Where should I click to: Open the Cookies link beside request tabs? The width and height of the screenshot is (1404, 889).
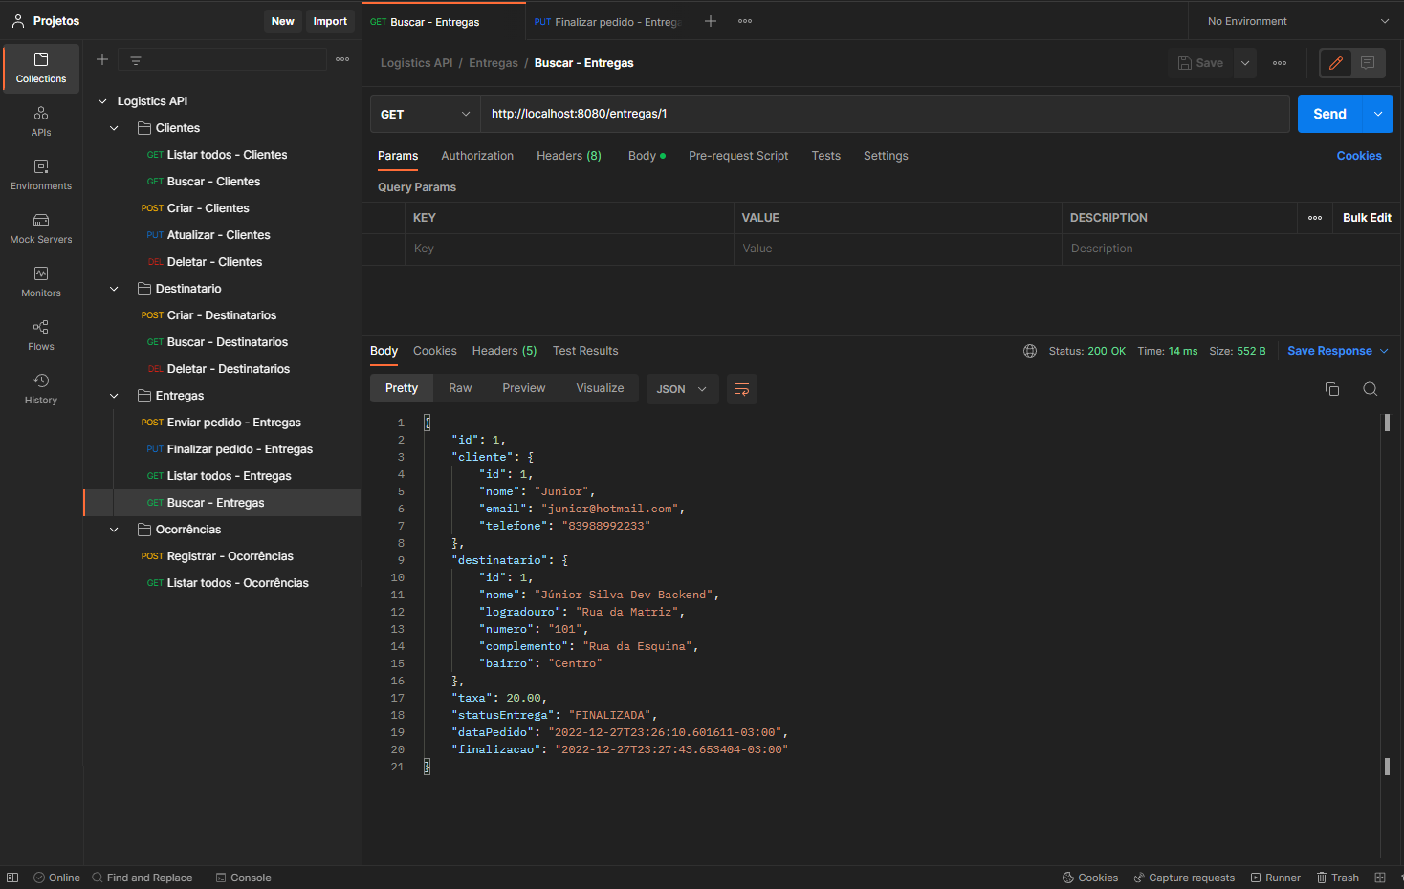coord(1359,156)
